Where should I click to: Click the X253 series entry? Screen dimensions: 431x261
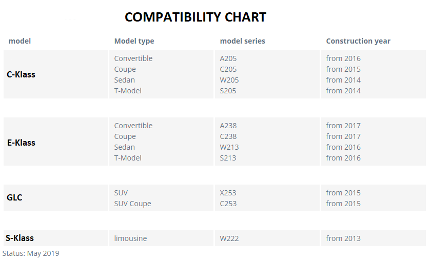point(228,193)
